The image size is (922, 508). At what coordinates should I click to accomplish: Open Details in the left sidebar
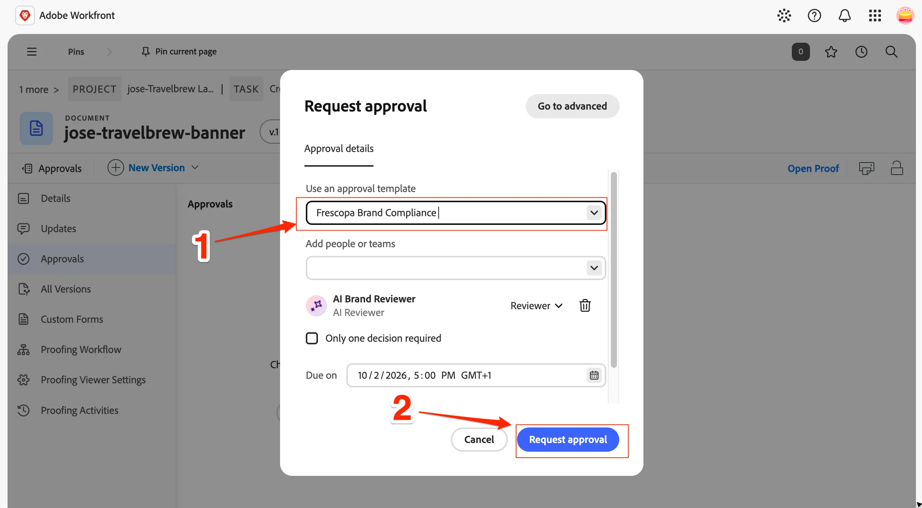point(92,198)
